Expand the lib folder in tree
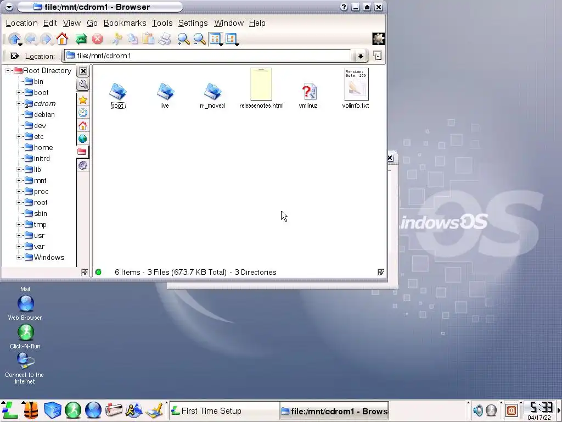Viewport: 562px width, 422px height. [19, 170]
